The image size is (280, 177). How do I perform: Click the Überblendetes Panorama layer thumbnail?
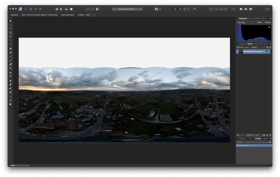pyautogui.click(x=241, y=52)
